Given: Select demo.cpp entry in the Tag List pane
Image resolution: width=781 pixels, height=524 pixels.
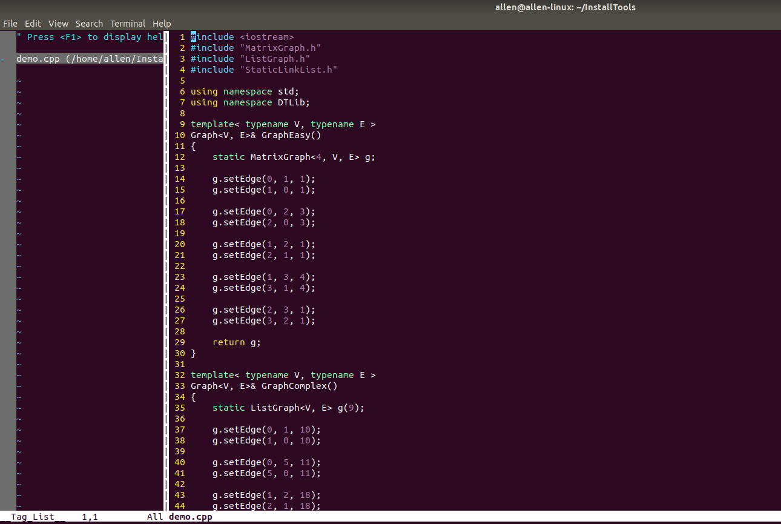Looking at the screenshot, I should [90, 59].
